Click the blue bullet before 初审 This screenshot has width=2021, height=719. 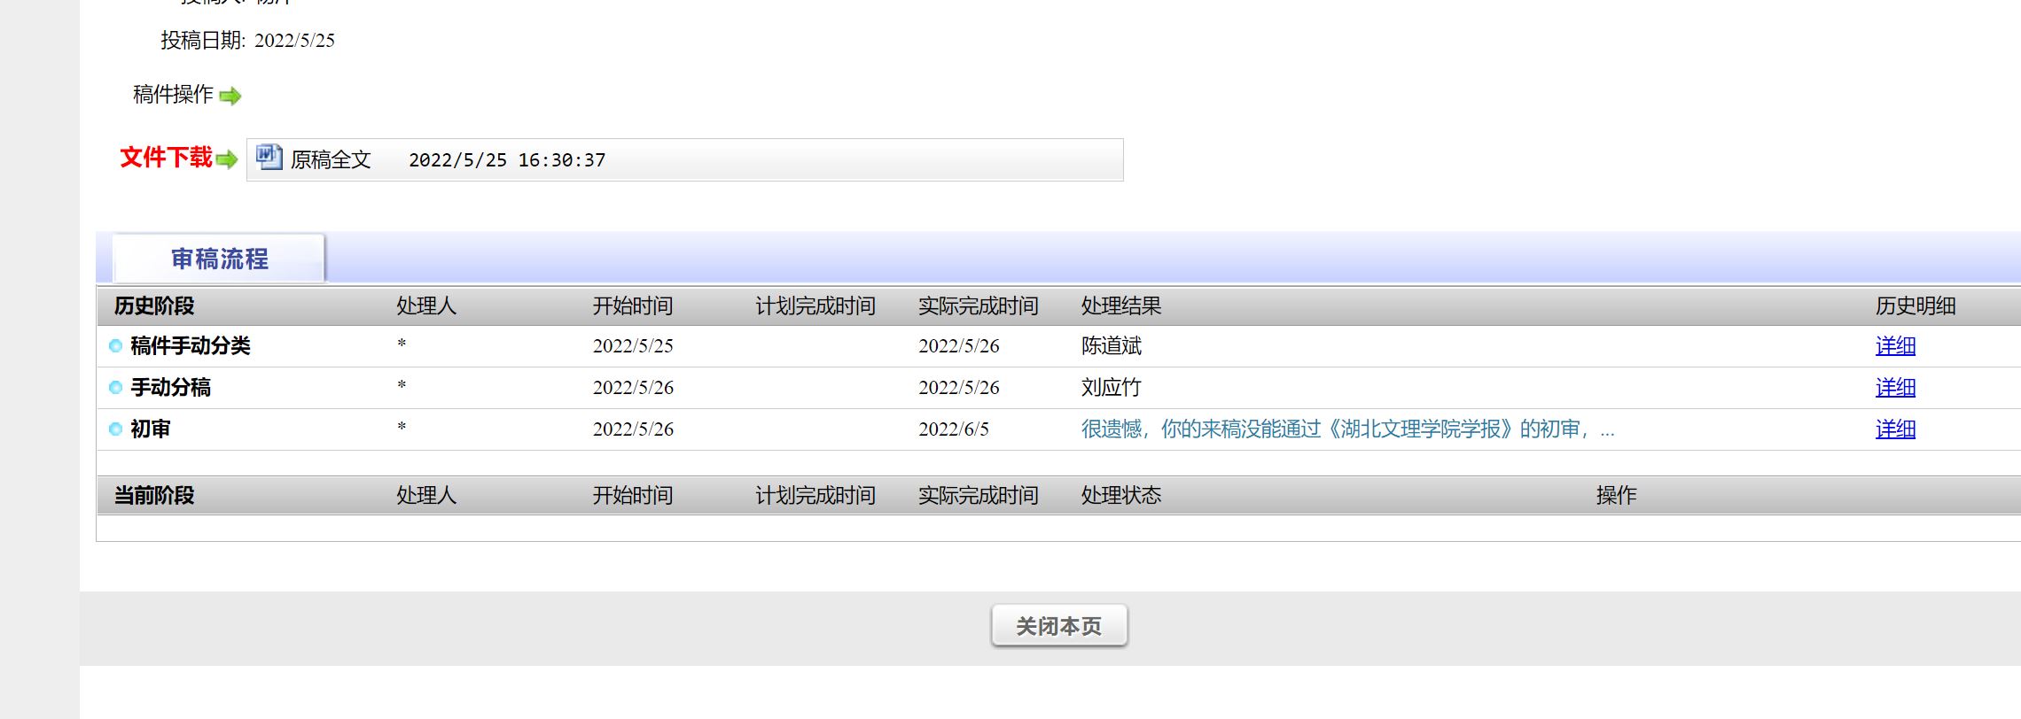coord(115,429)
